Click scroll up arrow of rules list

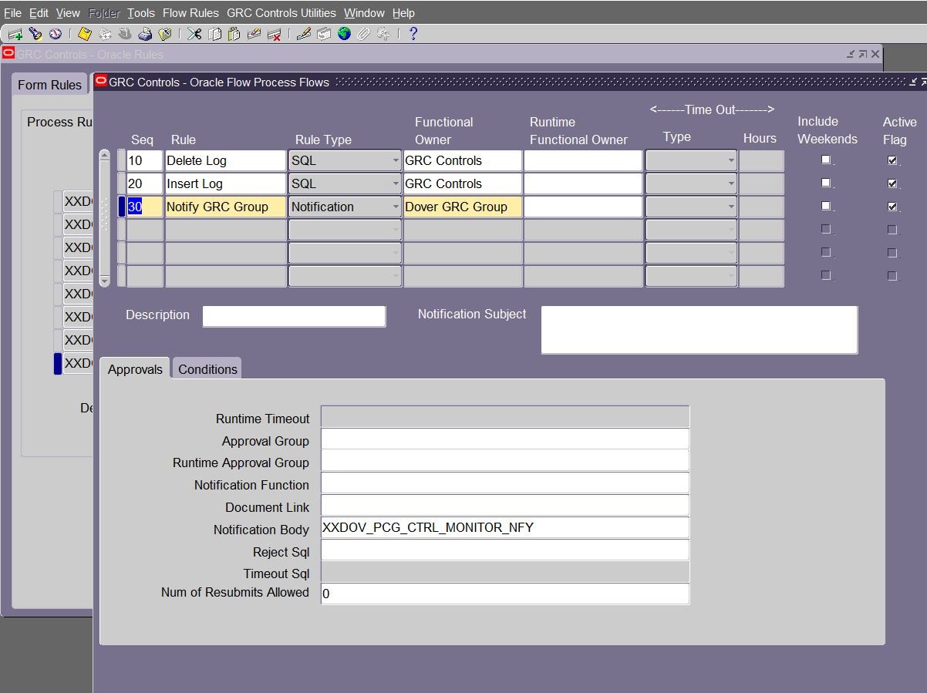click(105, 156)
